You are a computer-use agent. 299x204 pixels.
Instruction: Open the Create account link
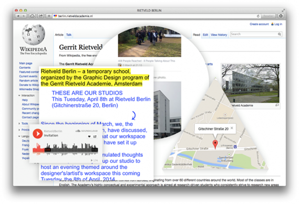[x=259, y=24]
